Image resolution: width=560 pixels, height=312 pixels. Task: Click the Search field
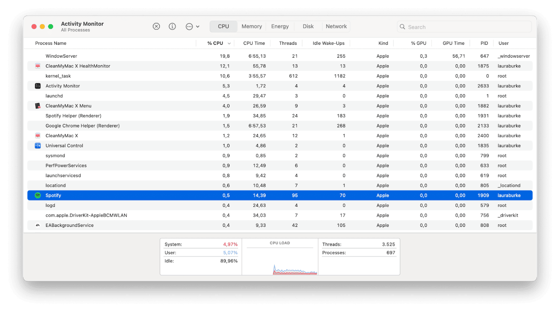pyautogui.click(x=464, y=27)
